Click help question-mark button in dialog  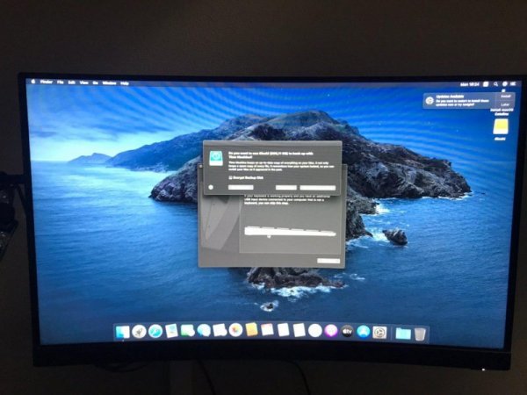coord(211,187)
